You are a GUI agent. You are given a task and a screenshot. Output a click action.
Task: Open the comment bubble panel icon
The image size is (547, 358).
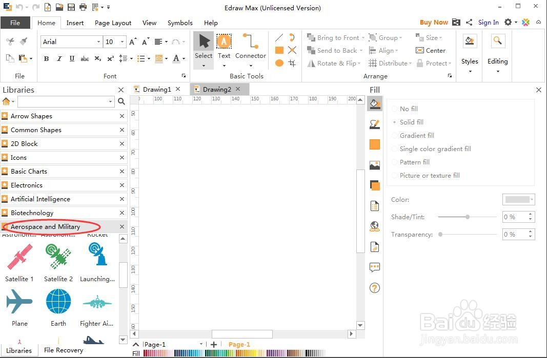pos(375,267)
